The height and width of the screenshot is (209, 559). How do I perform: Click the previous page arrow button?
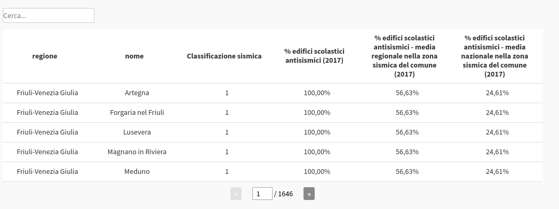click(x=236, y=194)
